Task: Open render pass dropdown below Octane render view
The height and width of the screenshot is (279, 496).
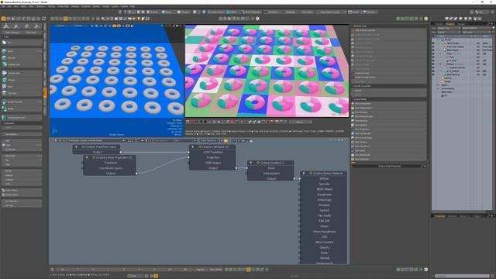Action: tap(300, 122)
